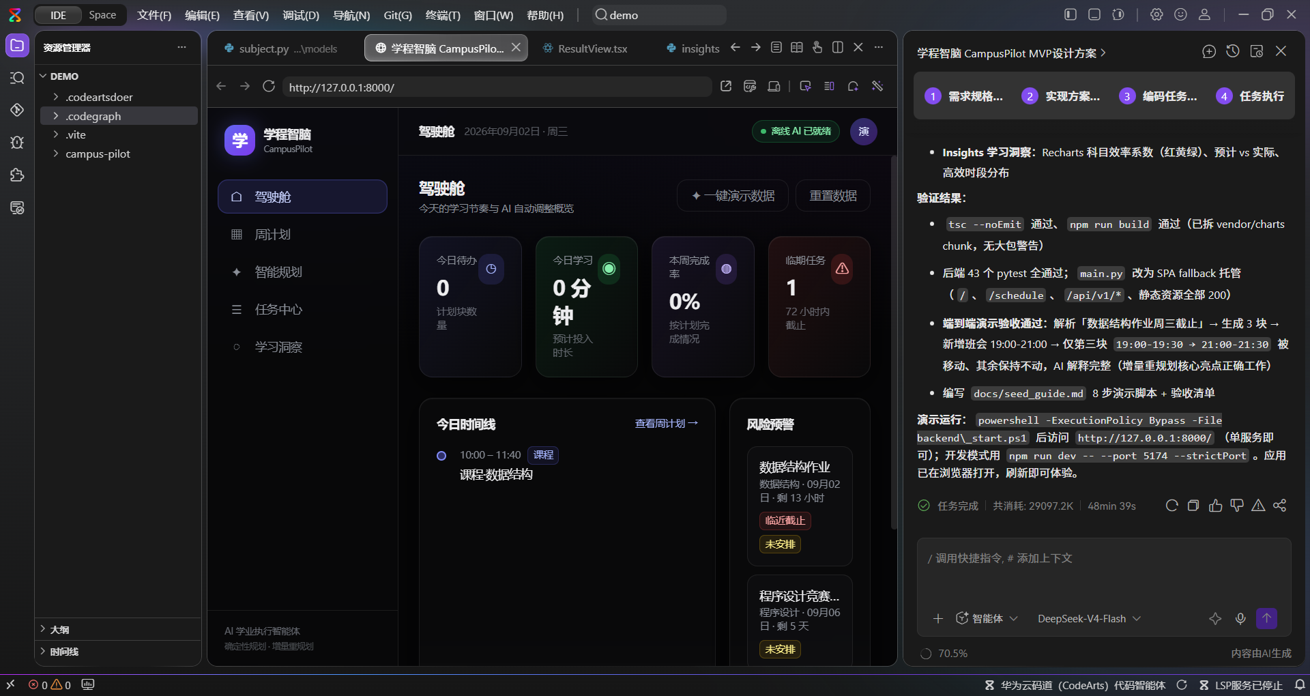Switch to Space mode toggle
Viewport: 1310px width, 696px height.
[102, 15]
